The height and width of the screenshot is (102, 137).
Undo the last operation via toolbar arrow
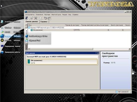pos(45,18)
